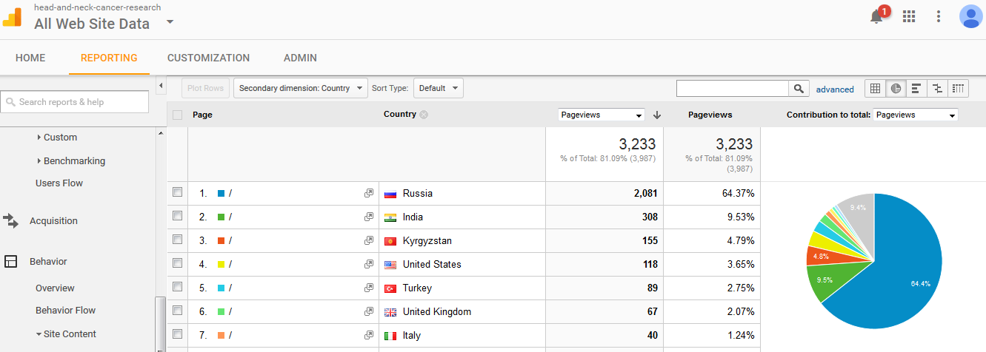Viewport: 986px width, 352px height.
Task: Open the user account avatar
Action: (970, 16)
